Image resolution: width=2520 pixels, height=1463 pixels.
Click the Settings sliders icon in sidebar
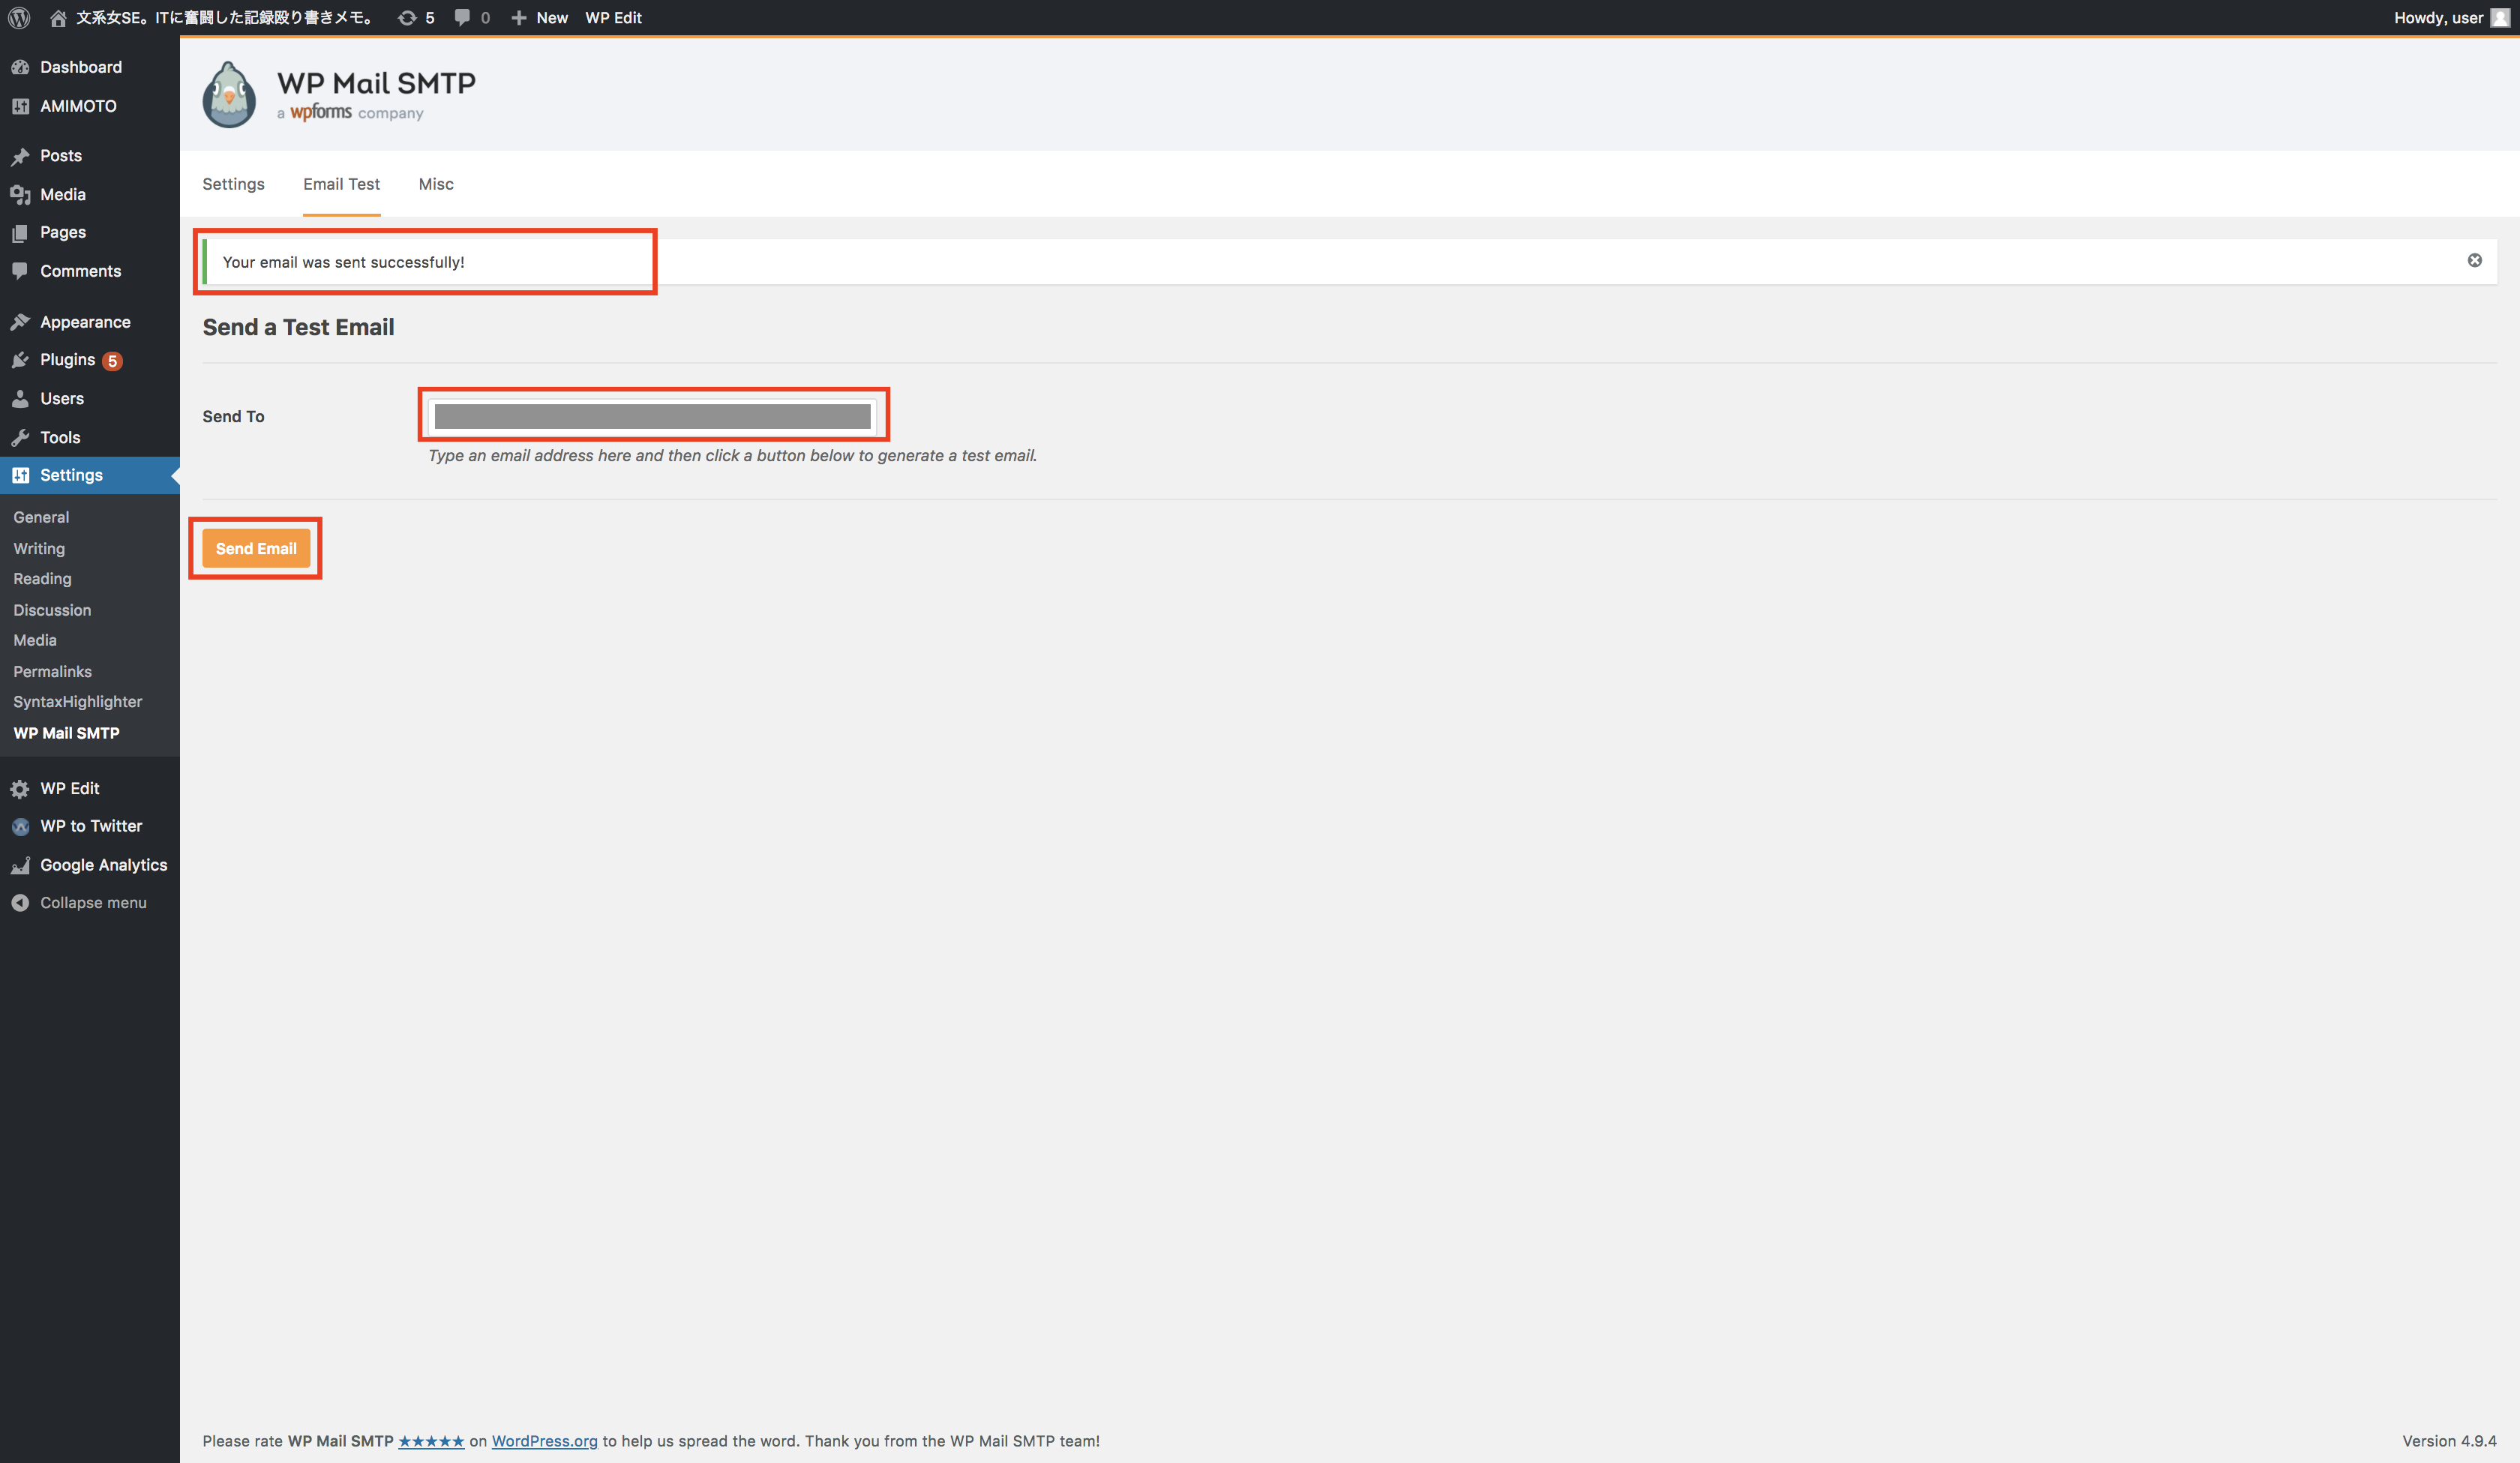pyautogui.click(x=20, y=475)
